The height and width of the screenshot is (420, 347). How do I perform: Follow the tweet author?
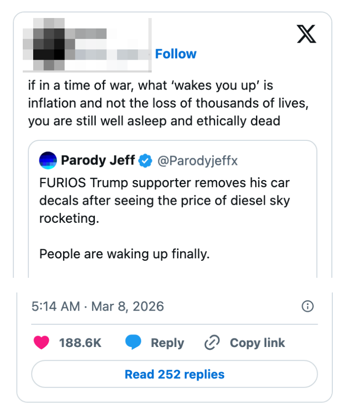175,54
